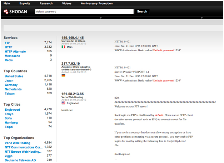The width and height of the screenshot is (224, 163).
Task: Filter results by Redis service
Action: pos(9,60)
